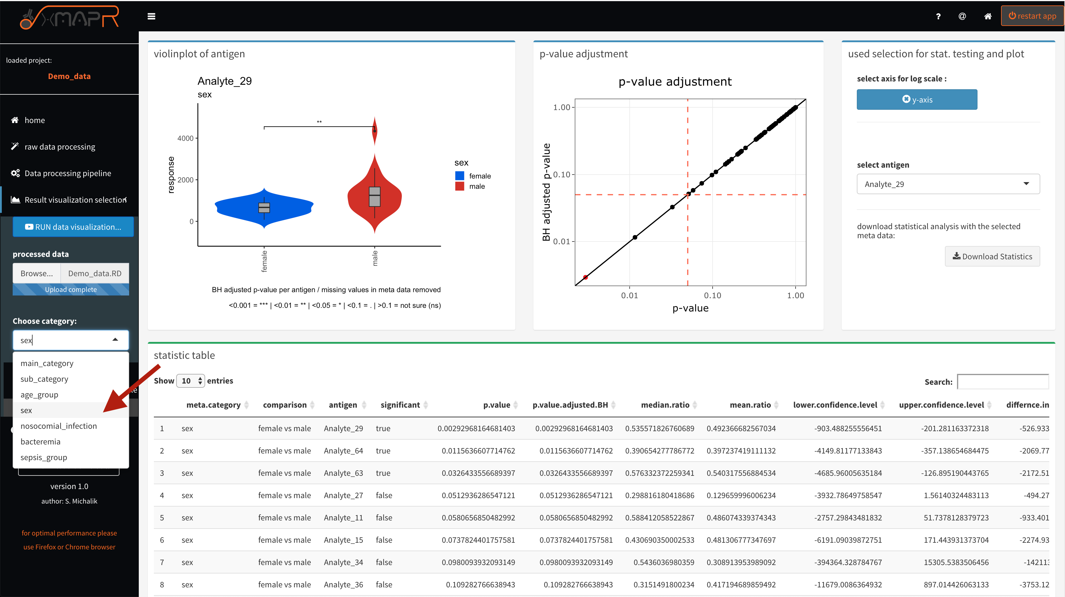Open the help panel via question mark icon
Image resolution: width=1065 pixels, height=597 pixels.
pyautogui.click(x=938, y=16)
